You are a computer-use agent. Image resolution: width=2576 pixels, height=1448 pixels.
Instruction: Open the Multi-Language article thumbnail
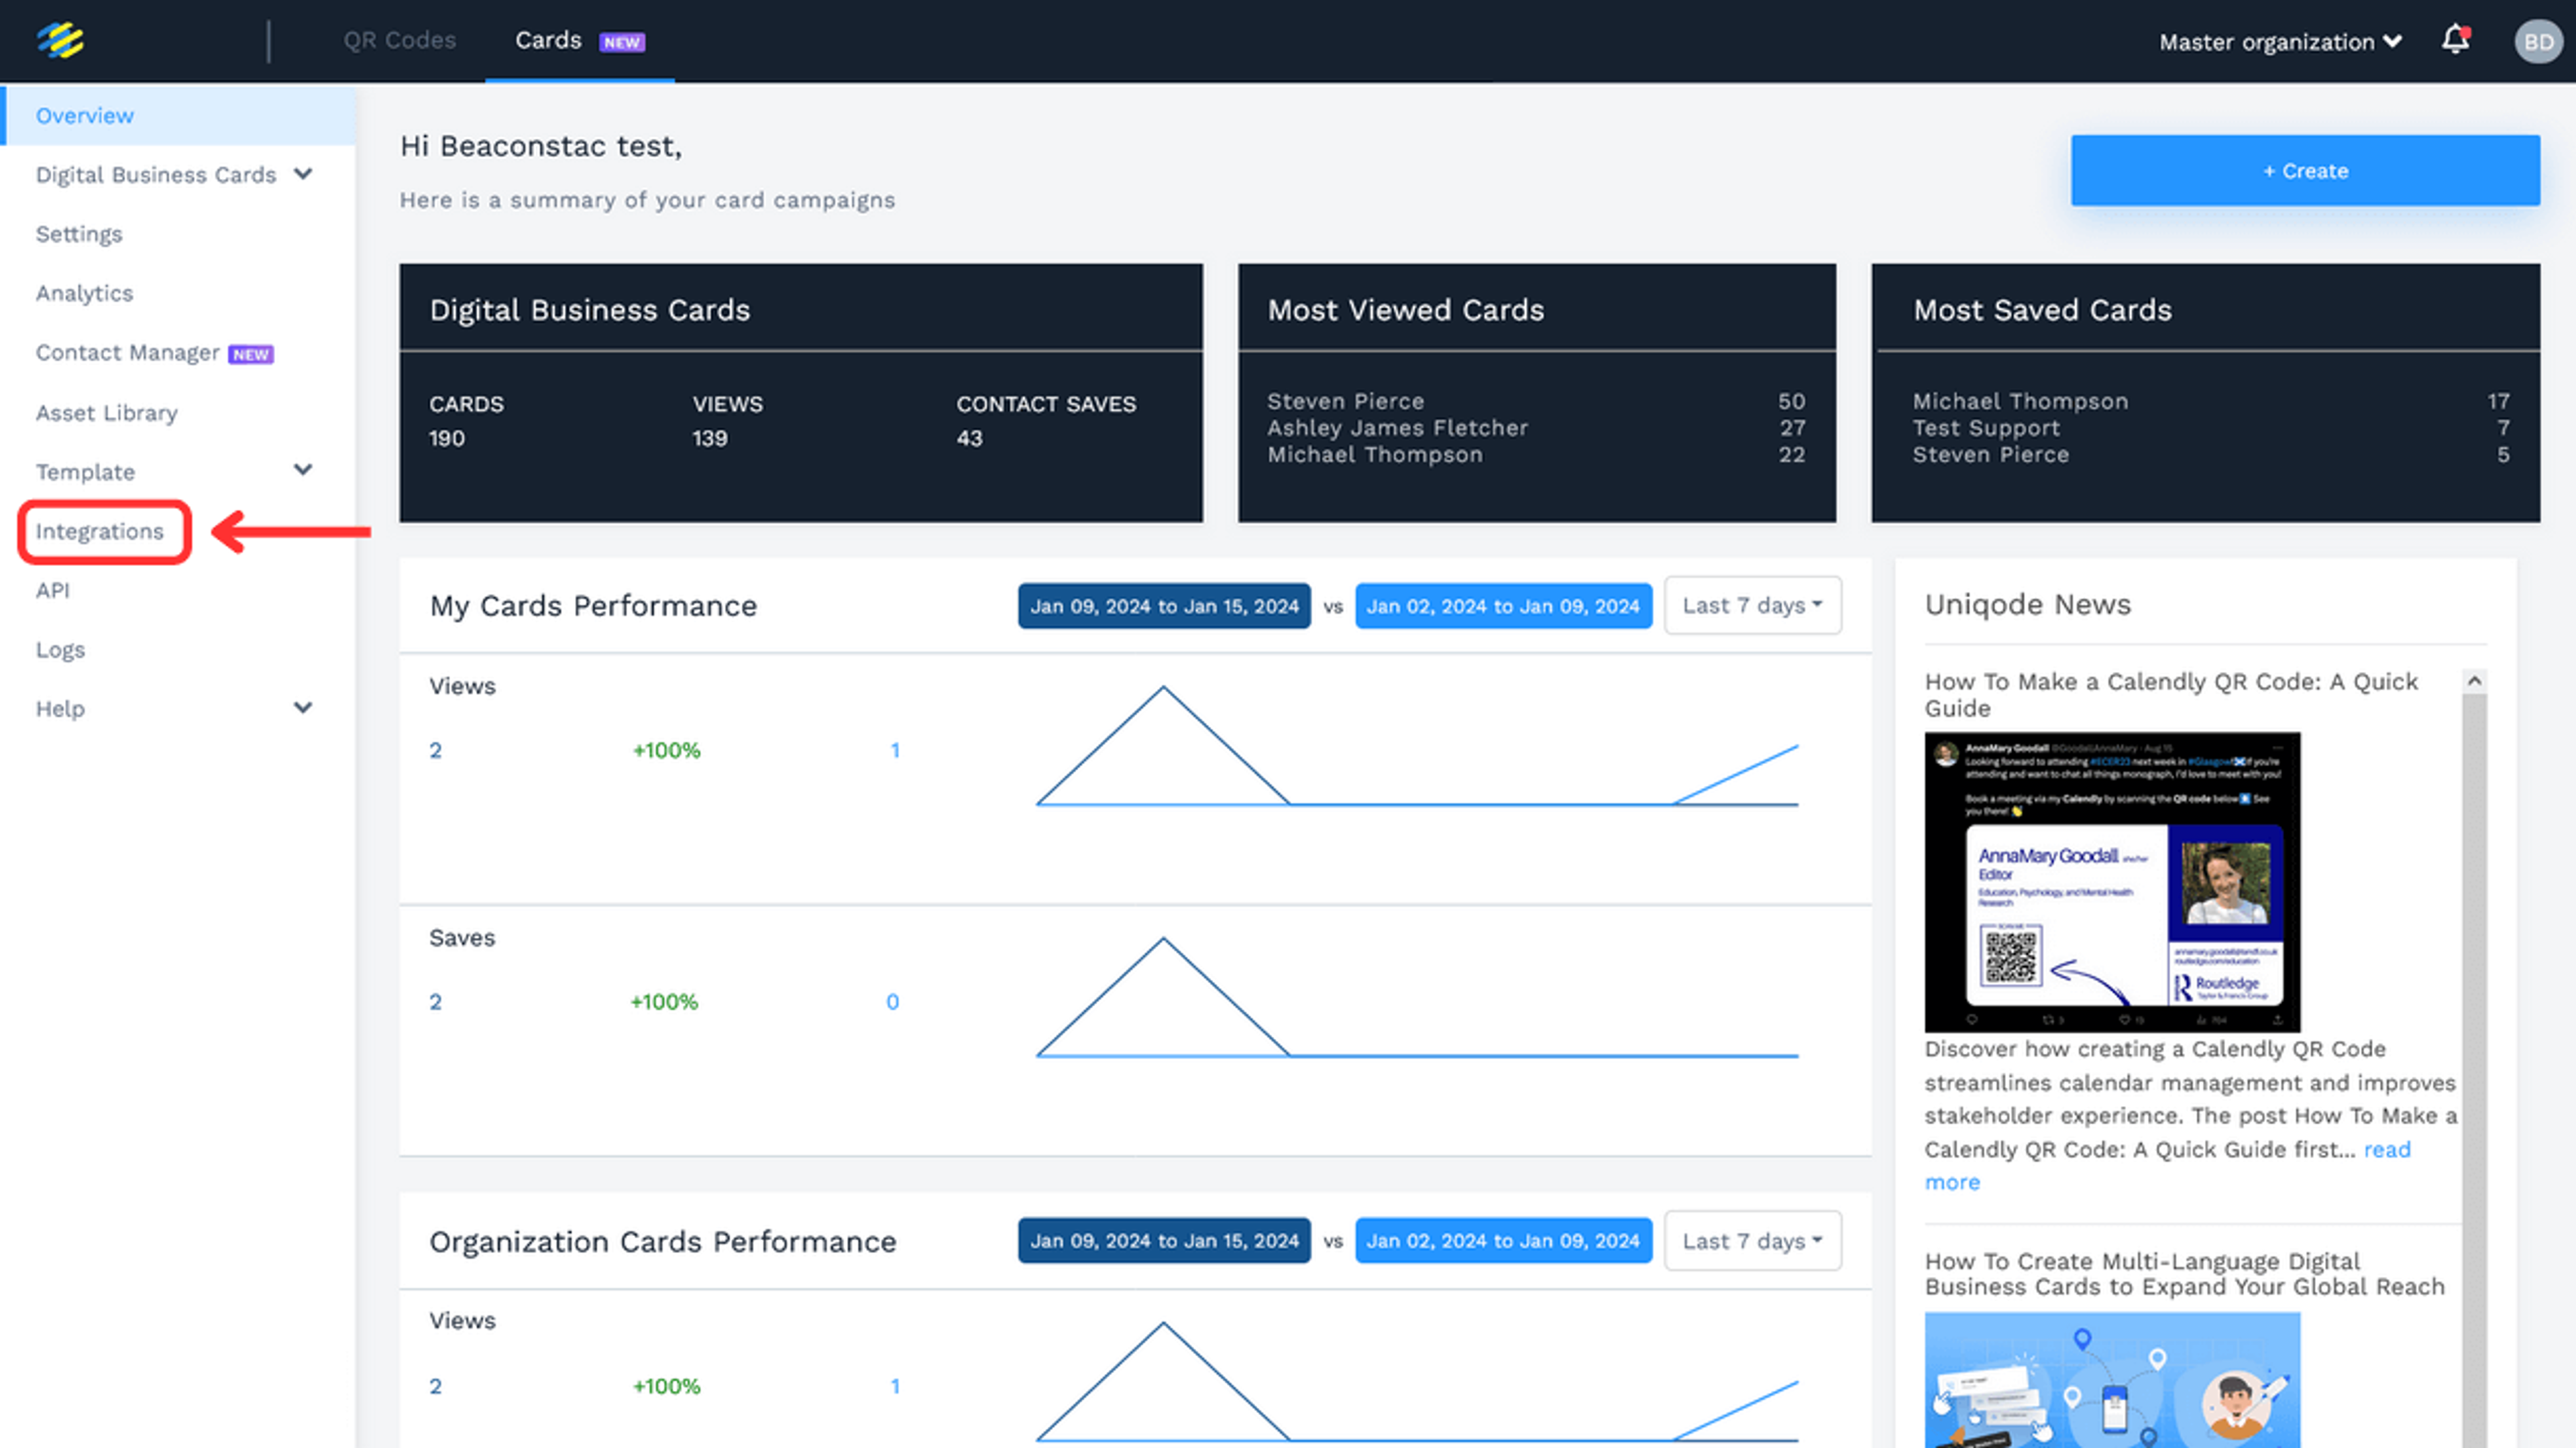point(2112,1380)
